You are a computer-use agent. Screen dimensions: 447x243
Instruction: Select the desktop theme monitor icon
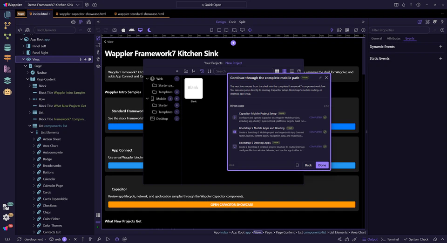pyautogui.click(x=140, y=30)
